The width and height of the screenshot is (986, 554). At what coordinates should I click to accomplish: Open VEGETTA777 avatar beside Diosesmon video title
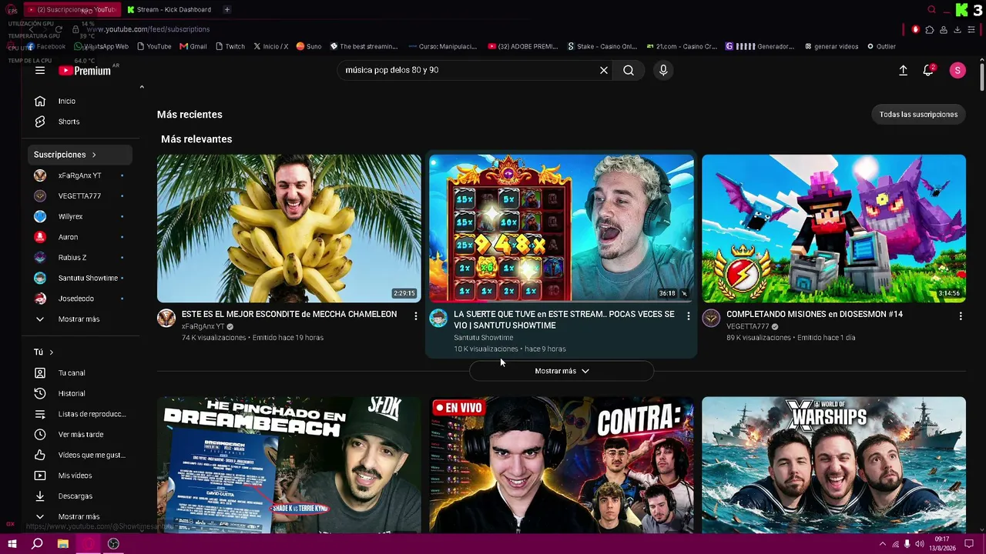(711, 318)
